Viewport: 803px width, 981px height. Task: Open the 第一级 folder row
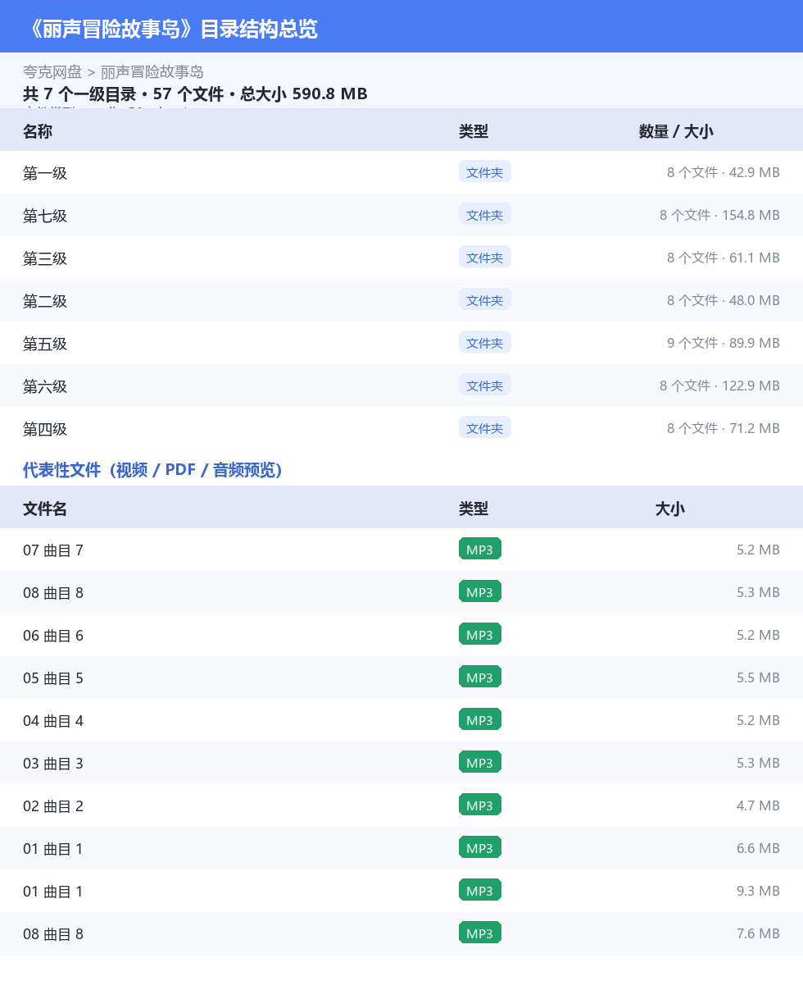401,172
